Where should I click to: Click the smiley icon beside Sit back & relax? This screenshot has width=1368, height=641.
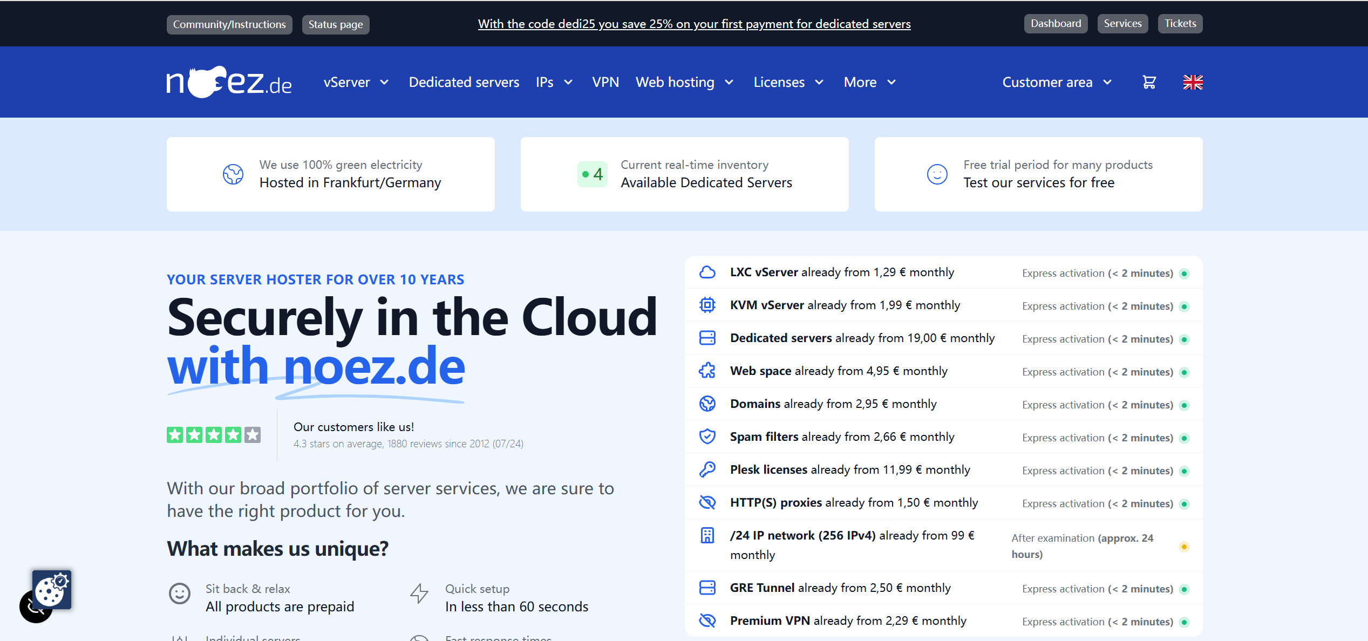click(180, 594)
